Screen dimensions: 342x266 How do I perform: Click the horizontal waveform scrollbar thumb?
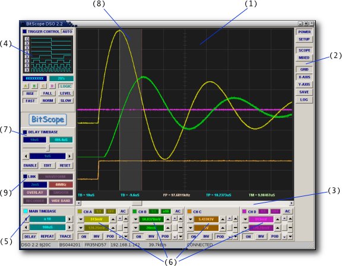pos(137,203)
